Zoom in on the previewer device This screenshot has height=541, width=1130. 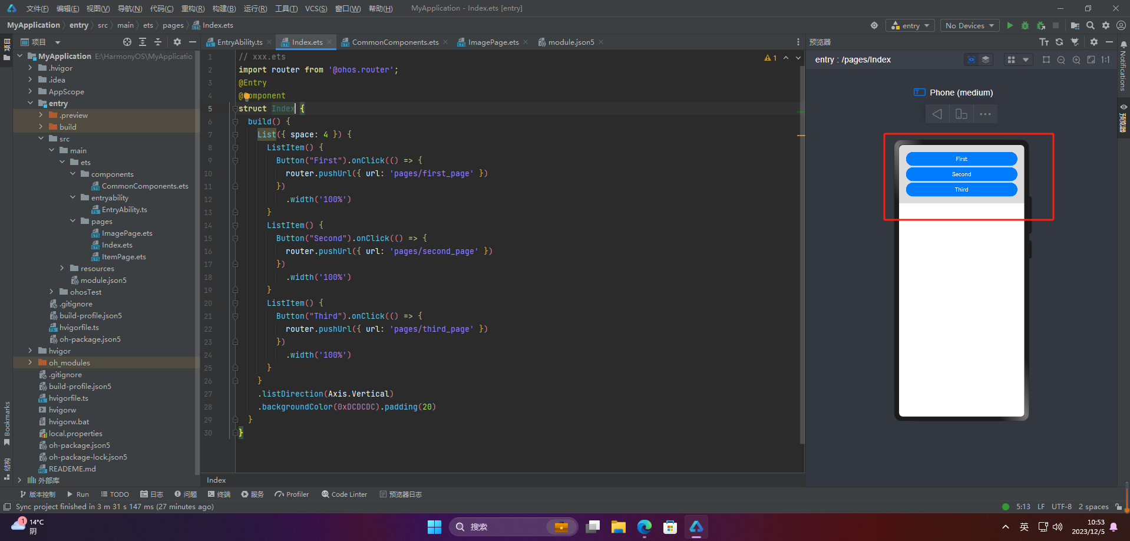[x=1076, y=60]
